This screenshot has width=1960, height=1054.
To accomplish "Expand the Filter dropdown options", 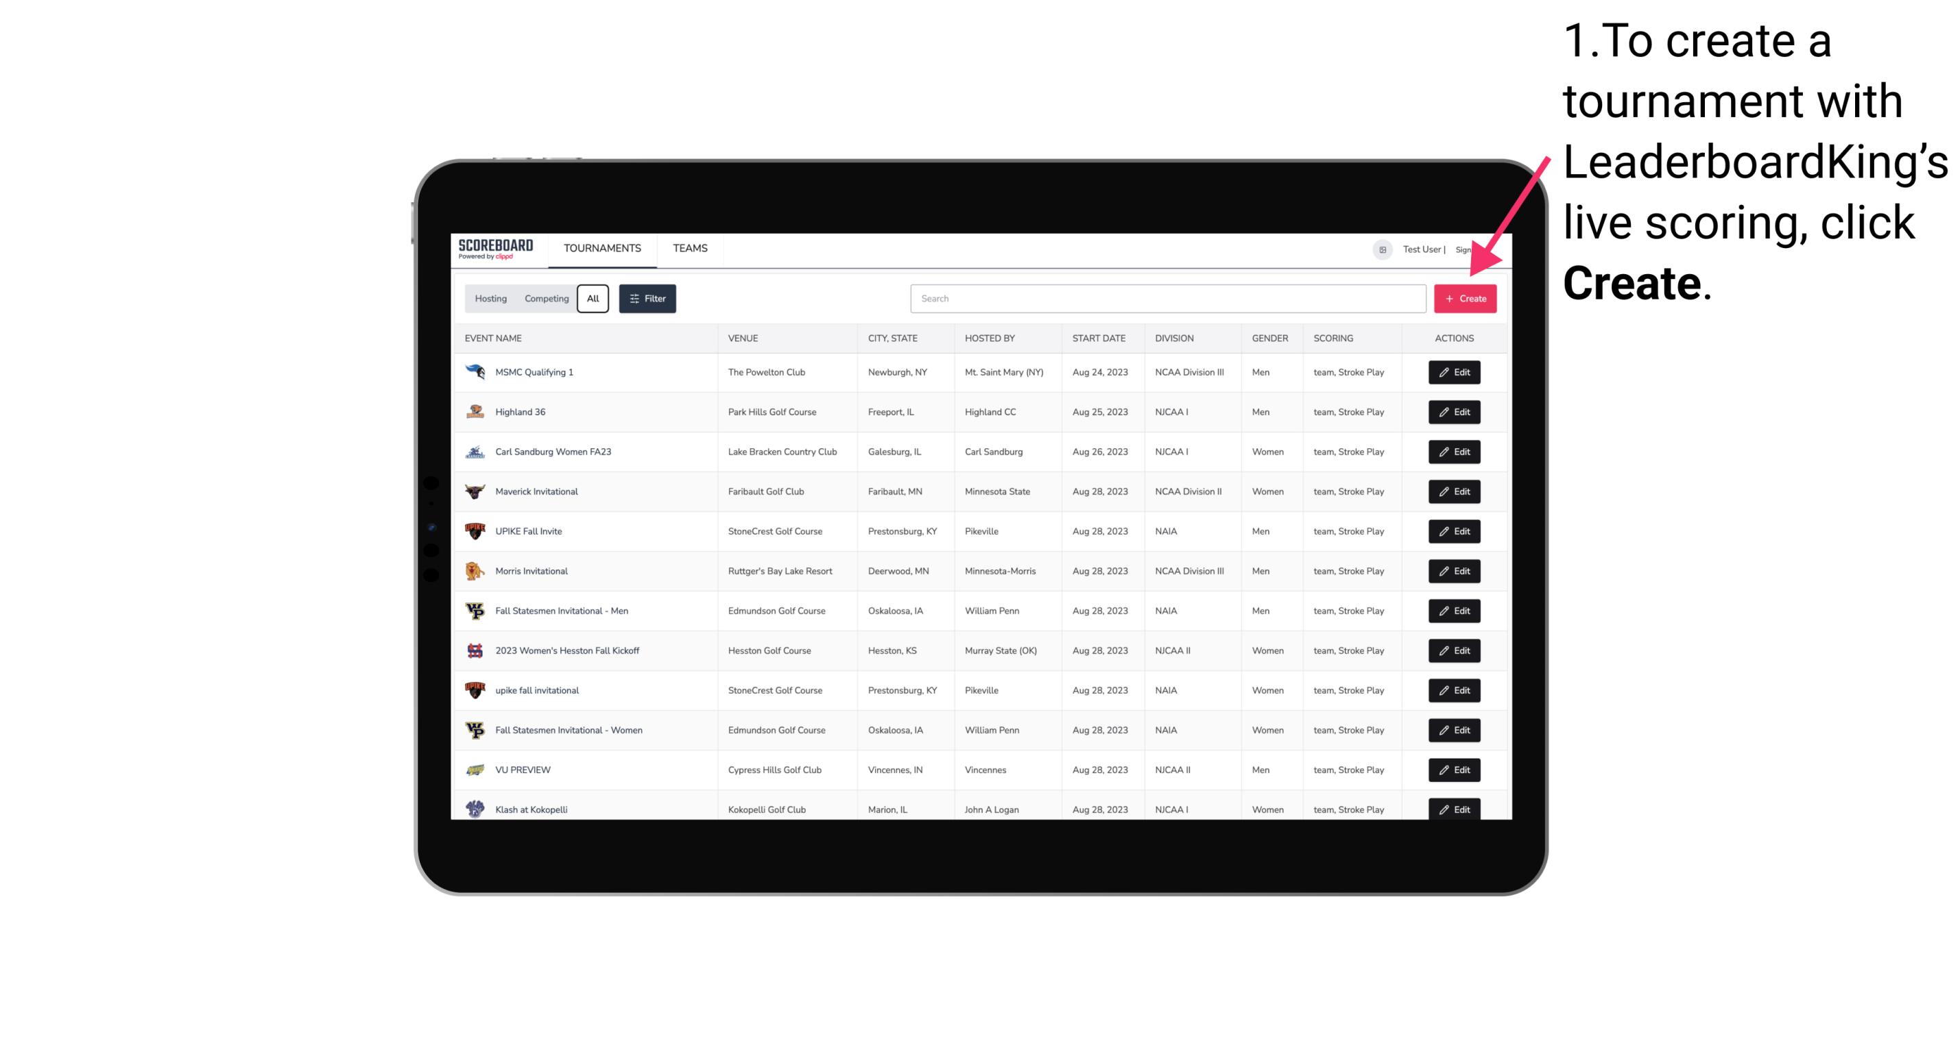I will pyautogui.click(x=645, y=299).
